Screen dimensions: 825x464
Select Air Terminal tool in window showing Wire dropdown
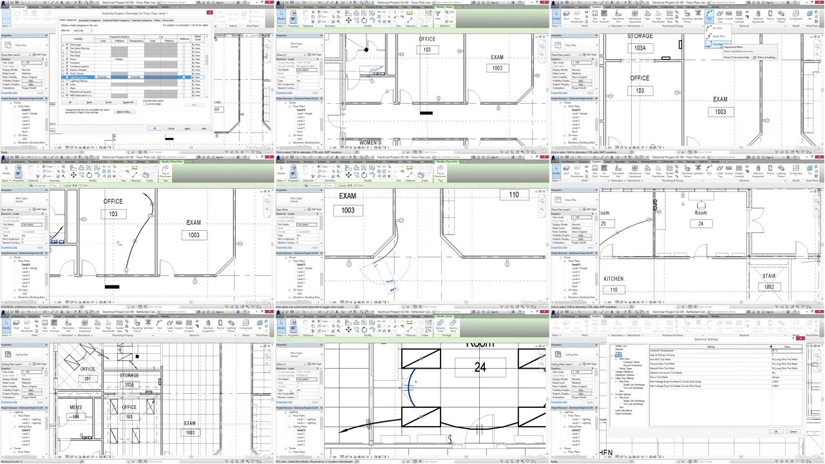(x=604, y=15)
